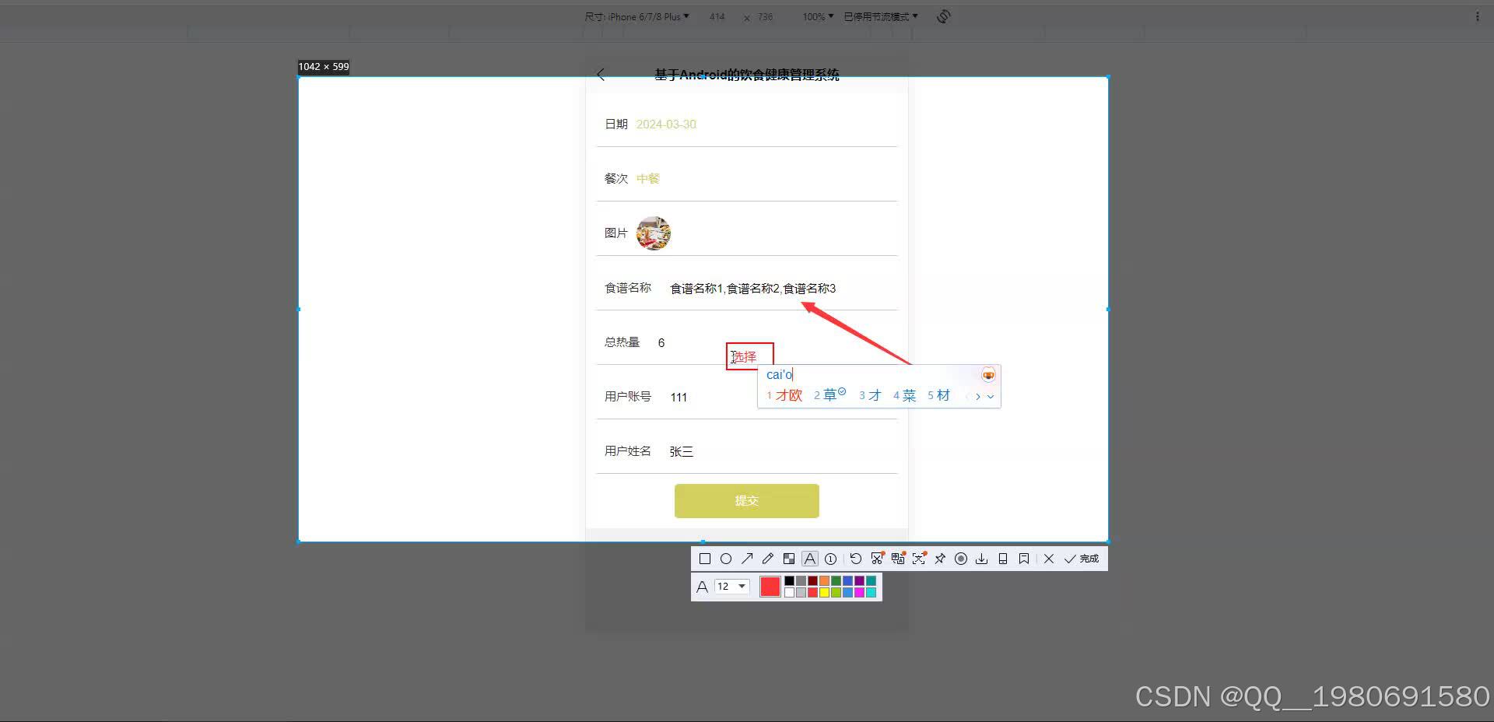Click the viewport height 736 field
This screenshot has height=722, width=1494.
point(766,16)
